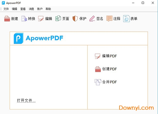Open the toolbar 编辑 (Edit) pencil icon
This screenshot has height=114, width=158.
(x=41, y=18)
